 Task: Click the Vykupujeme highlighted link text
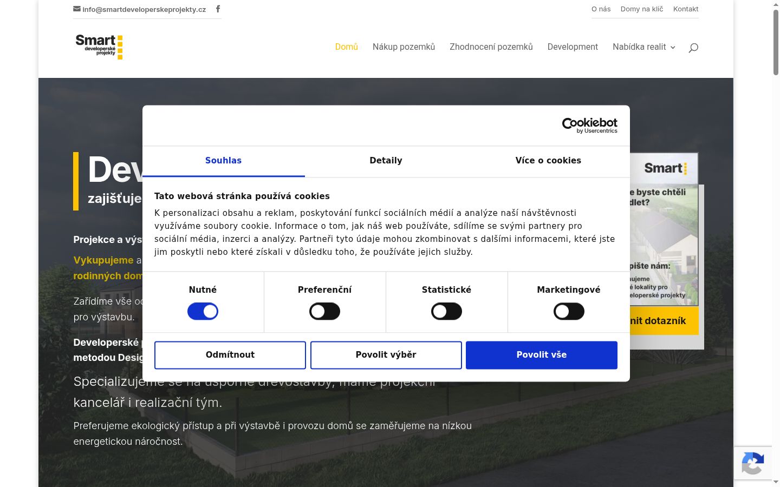click(x=103, y=260)
